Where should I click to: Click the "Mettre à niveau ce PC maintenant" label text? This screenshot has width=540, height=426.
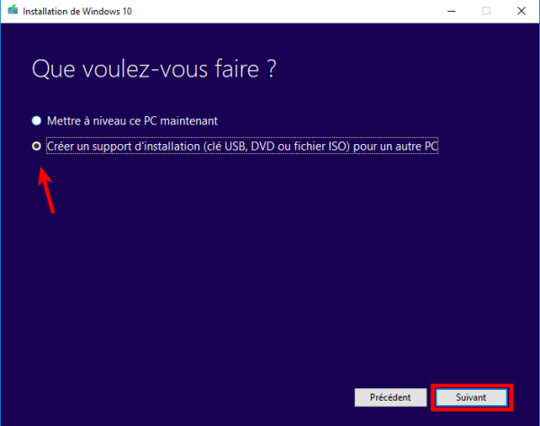tap(132, 120)
